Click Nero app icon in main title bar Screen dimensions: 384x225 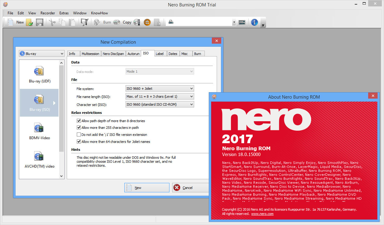5,5
